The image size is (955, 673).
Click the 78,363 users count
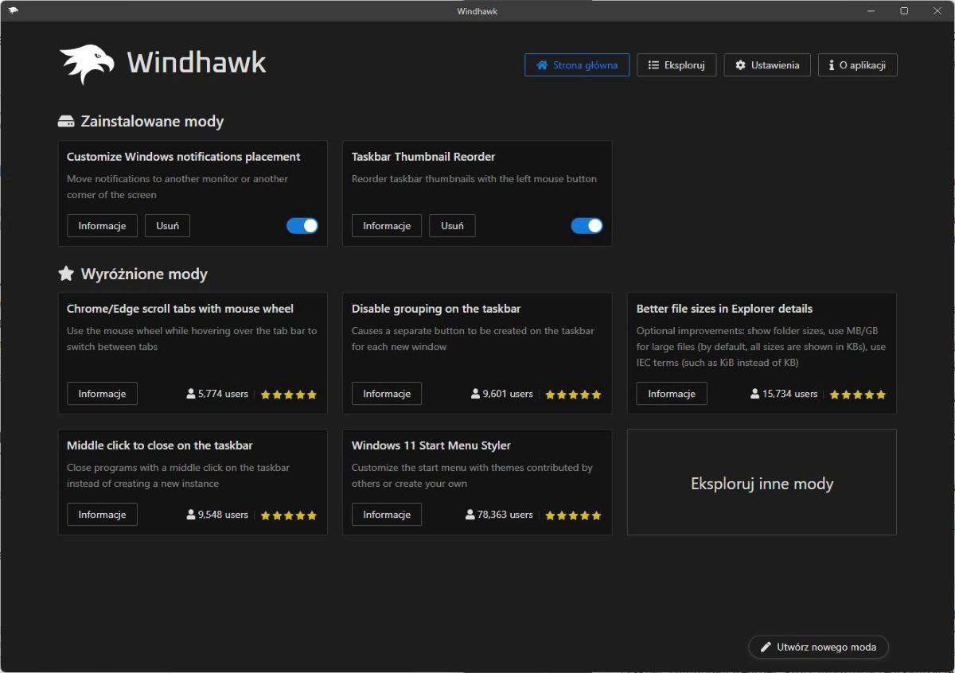coord(505,515)
